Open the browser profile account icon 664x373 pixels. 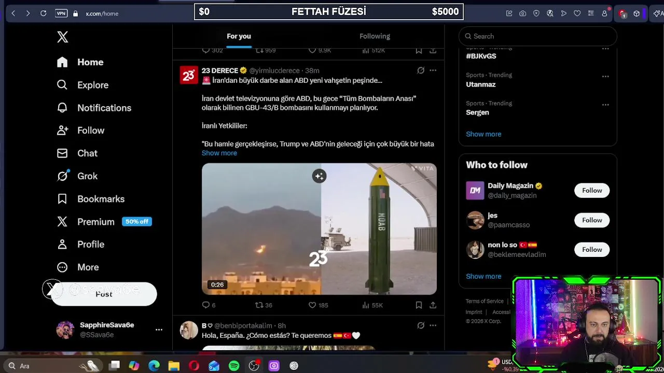pyautogui.click(x=604, y=13)
